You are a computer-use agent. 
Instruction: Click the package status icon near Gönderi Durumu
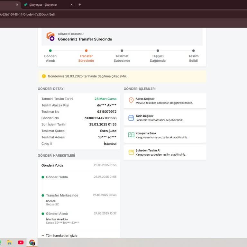pyautogui.click(x=50, y=36)
